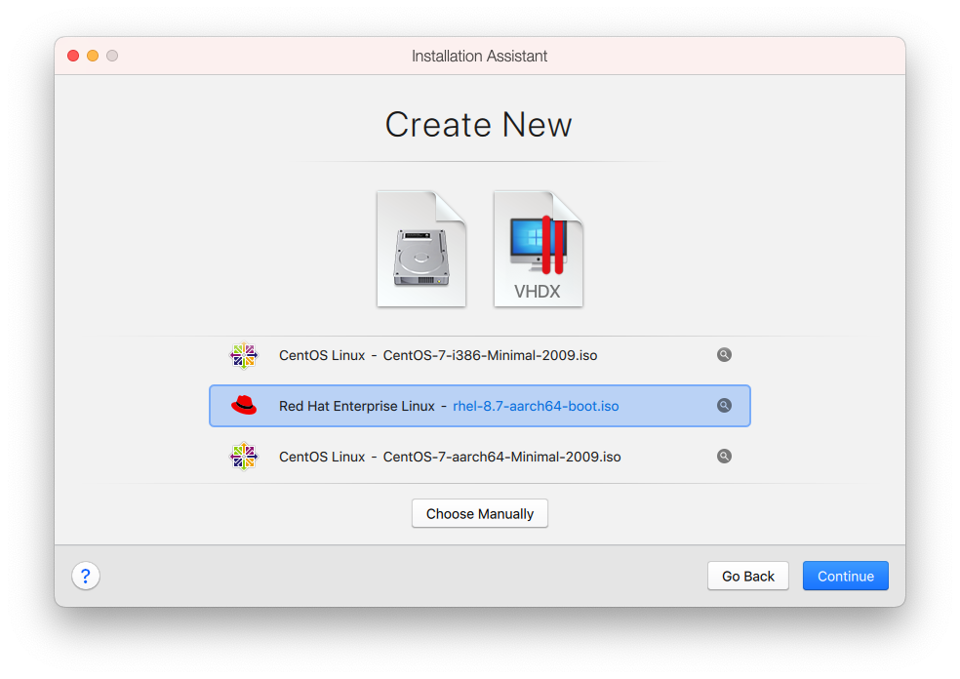The height and width of the screenshot is (679, 960).
Task: Click the CentOS logo beside the i386 ISO
Action: tap(243, 356)
